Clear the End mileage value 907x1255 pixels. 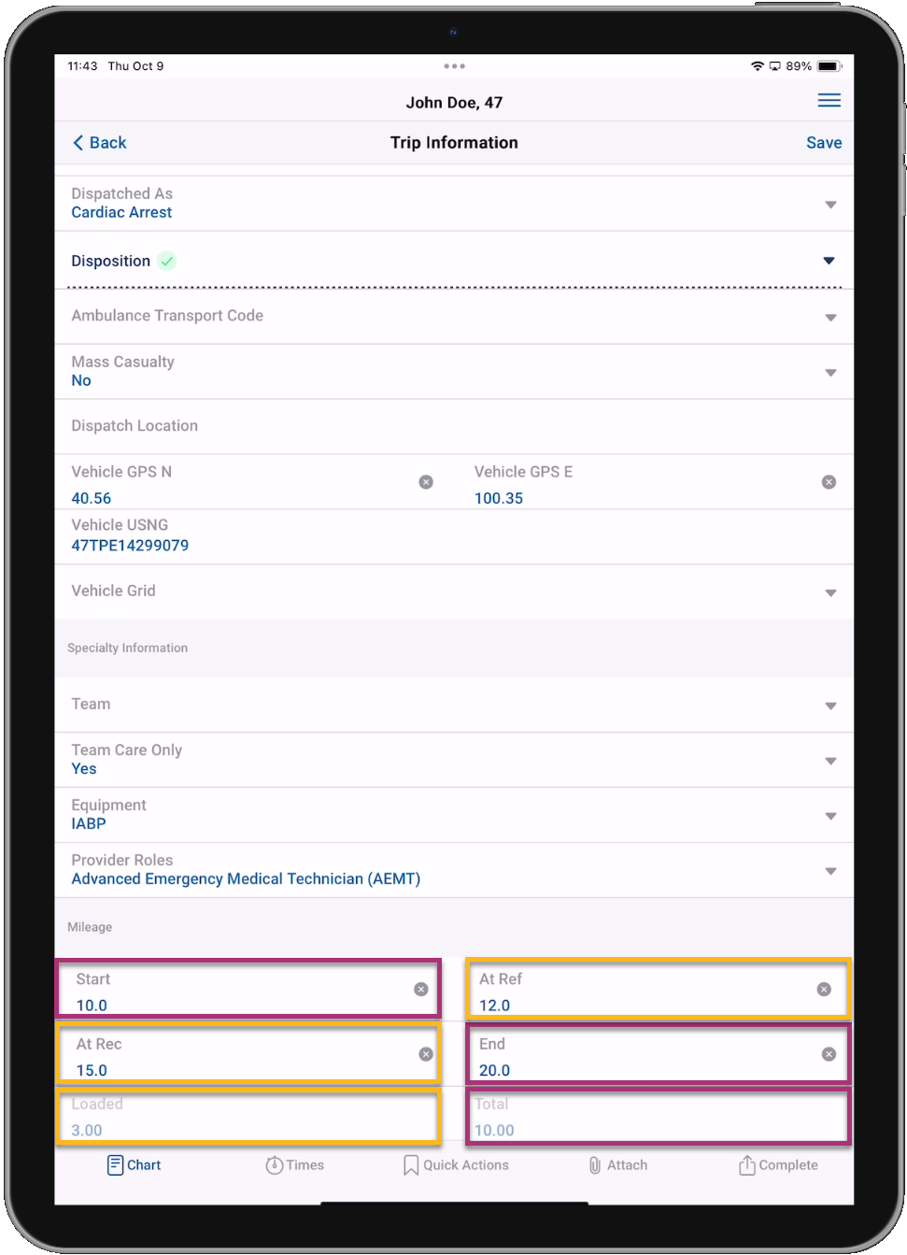point(829,1054)
